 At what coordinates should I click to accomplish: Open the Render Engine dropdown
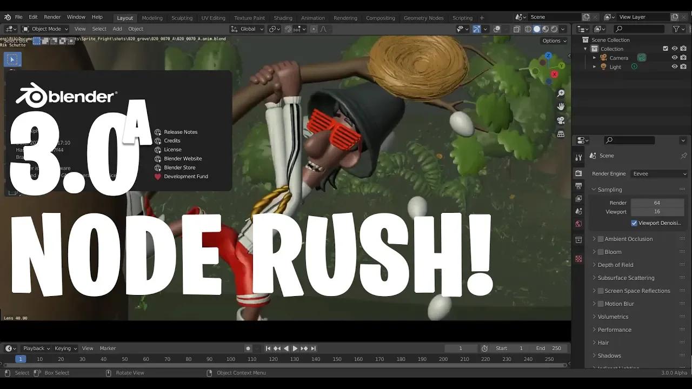(658, 173)
